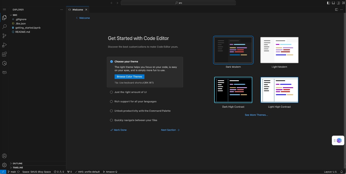
Task: Open the Extensions view
Action: (4, 54)
